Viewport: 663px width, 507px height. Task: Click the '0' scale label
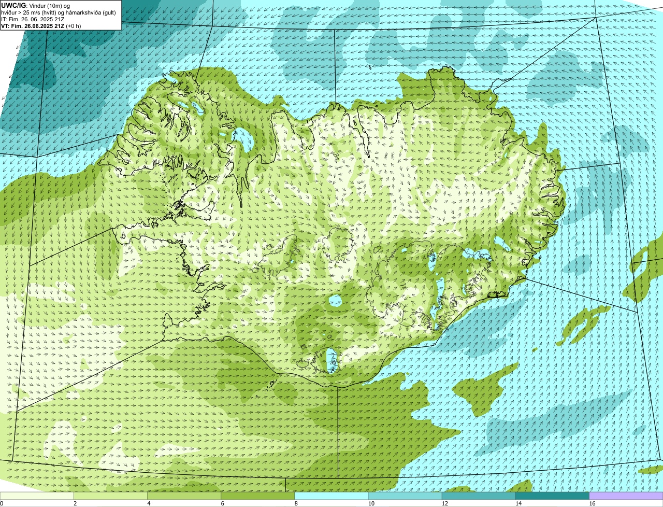coord(2,503)
